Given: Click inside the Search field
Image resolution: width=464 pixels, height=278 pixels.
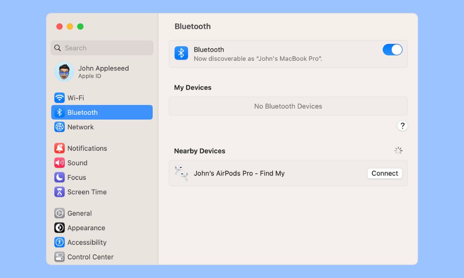Looking at the screenshot, I should [102, 48].
